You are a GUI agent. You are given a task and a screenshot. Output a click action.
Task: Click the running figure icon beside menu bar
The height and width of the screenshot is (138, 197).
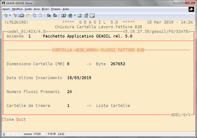coord(191,9)
